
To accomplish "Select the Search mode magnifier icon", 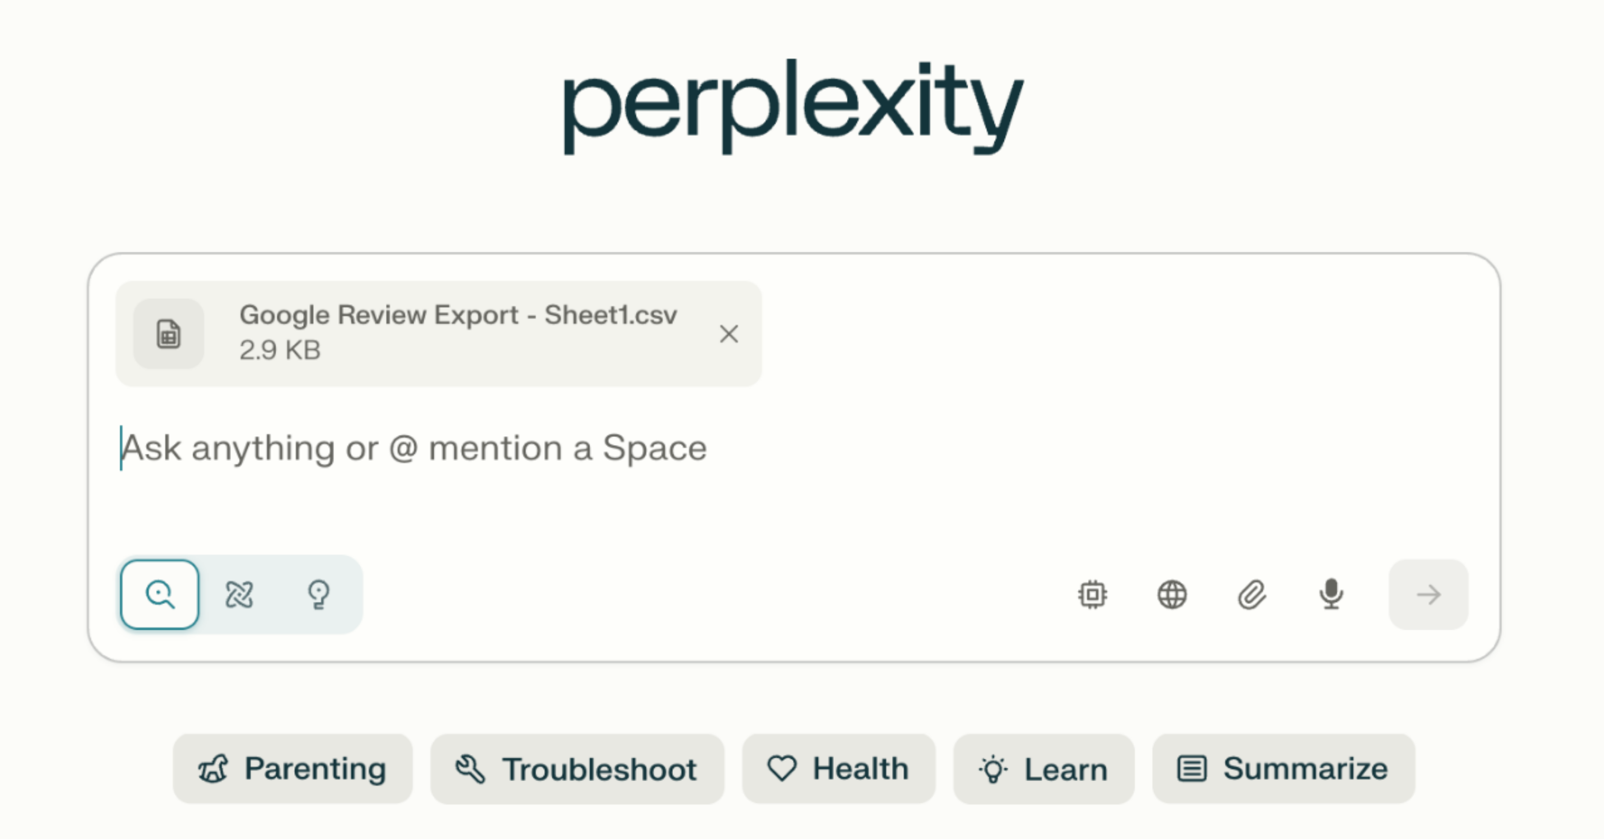I will [x=159, y=595].
